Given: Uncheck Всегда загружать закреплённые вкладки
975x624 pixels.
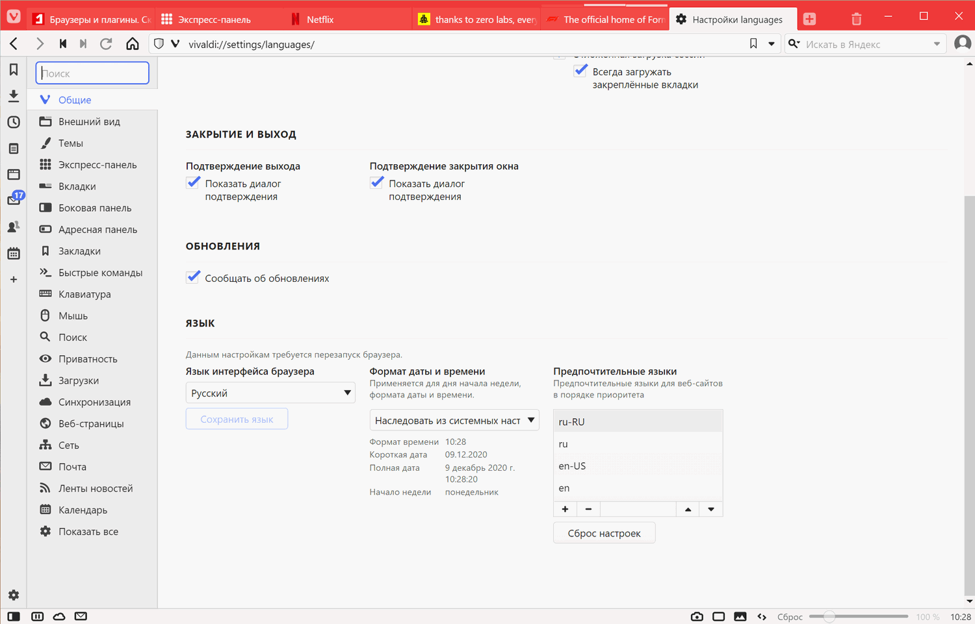Looking at the screenshot, I should point(581,71).
